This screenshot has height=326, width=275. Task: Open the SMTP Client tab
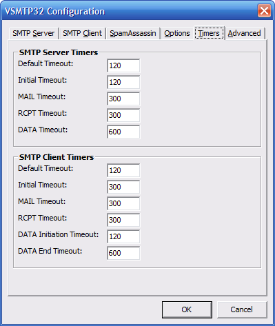[82, 34]
